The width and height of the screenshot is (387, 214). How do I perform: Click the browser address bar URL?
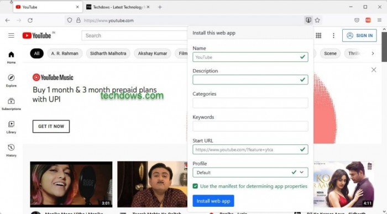(109, 20)
